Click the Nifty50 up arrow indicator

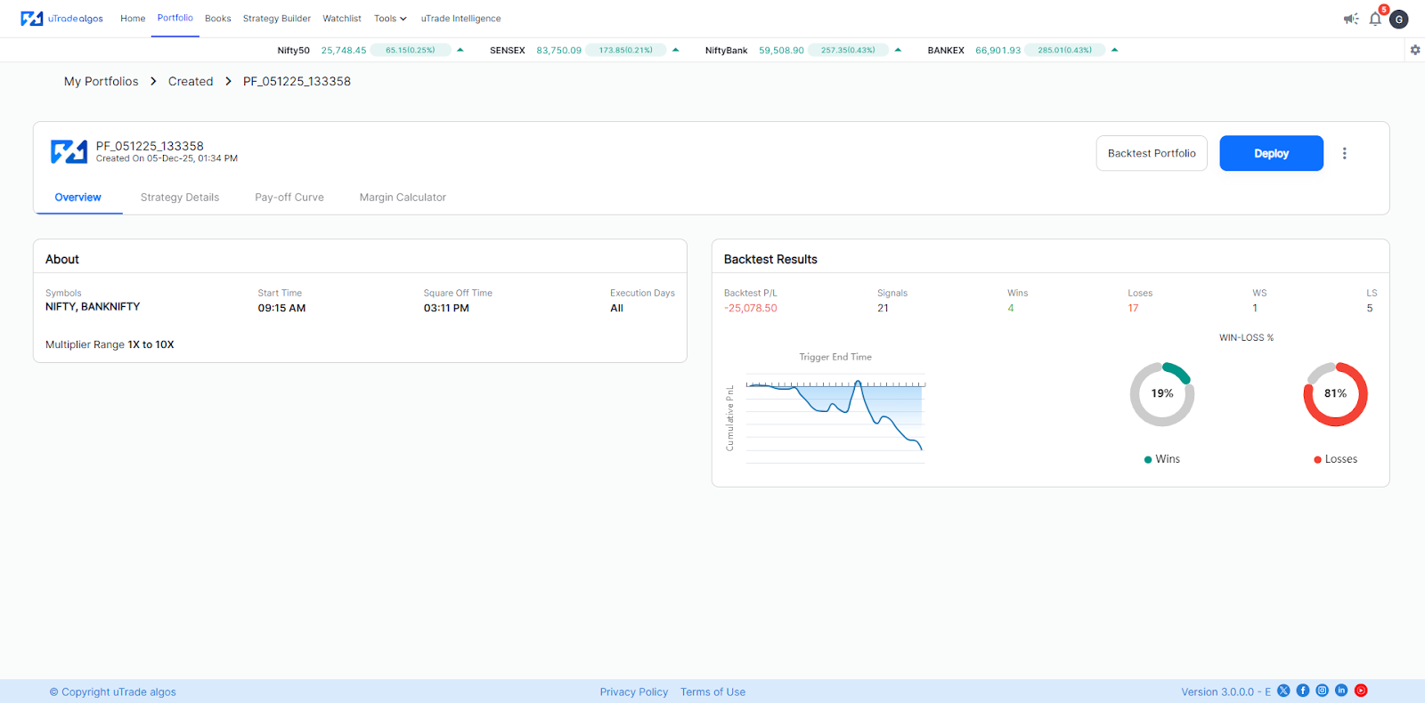pos(460,50)
